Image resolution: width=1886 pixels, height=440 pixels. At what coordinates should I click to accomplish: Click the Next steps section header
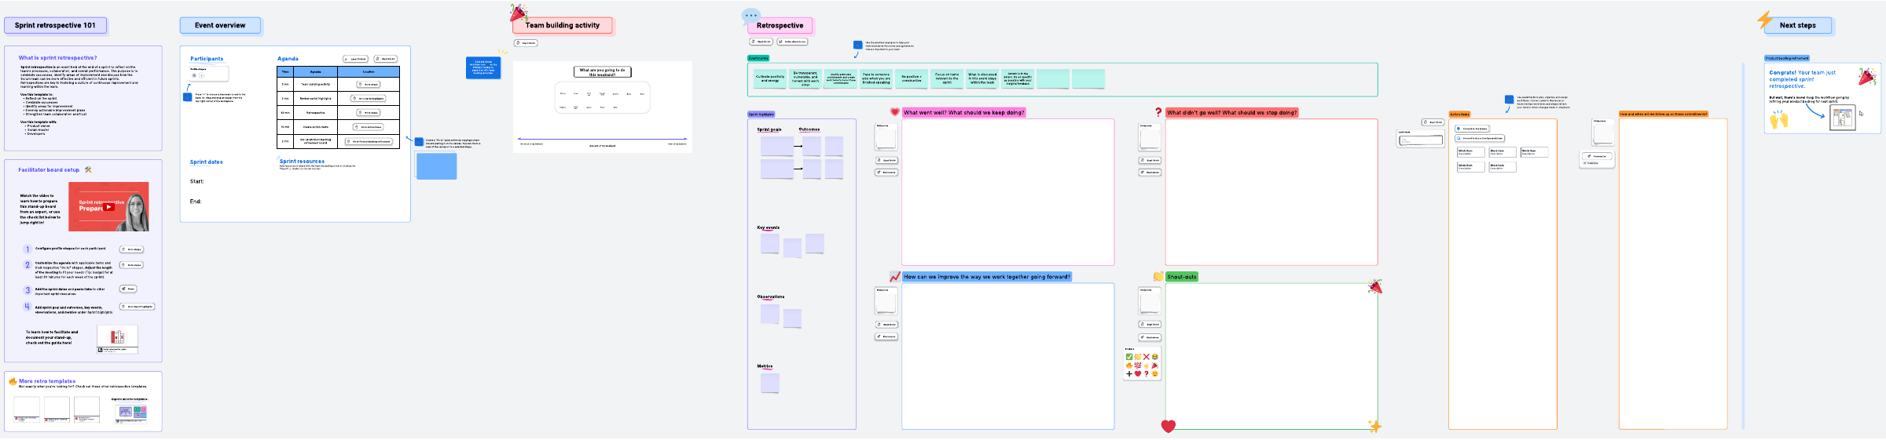tap(1797, 25)
